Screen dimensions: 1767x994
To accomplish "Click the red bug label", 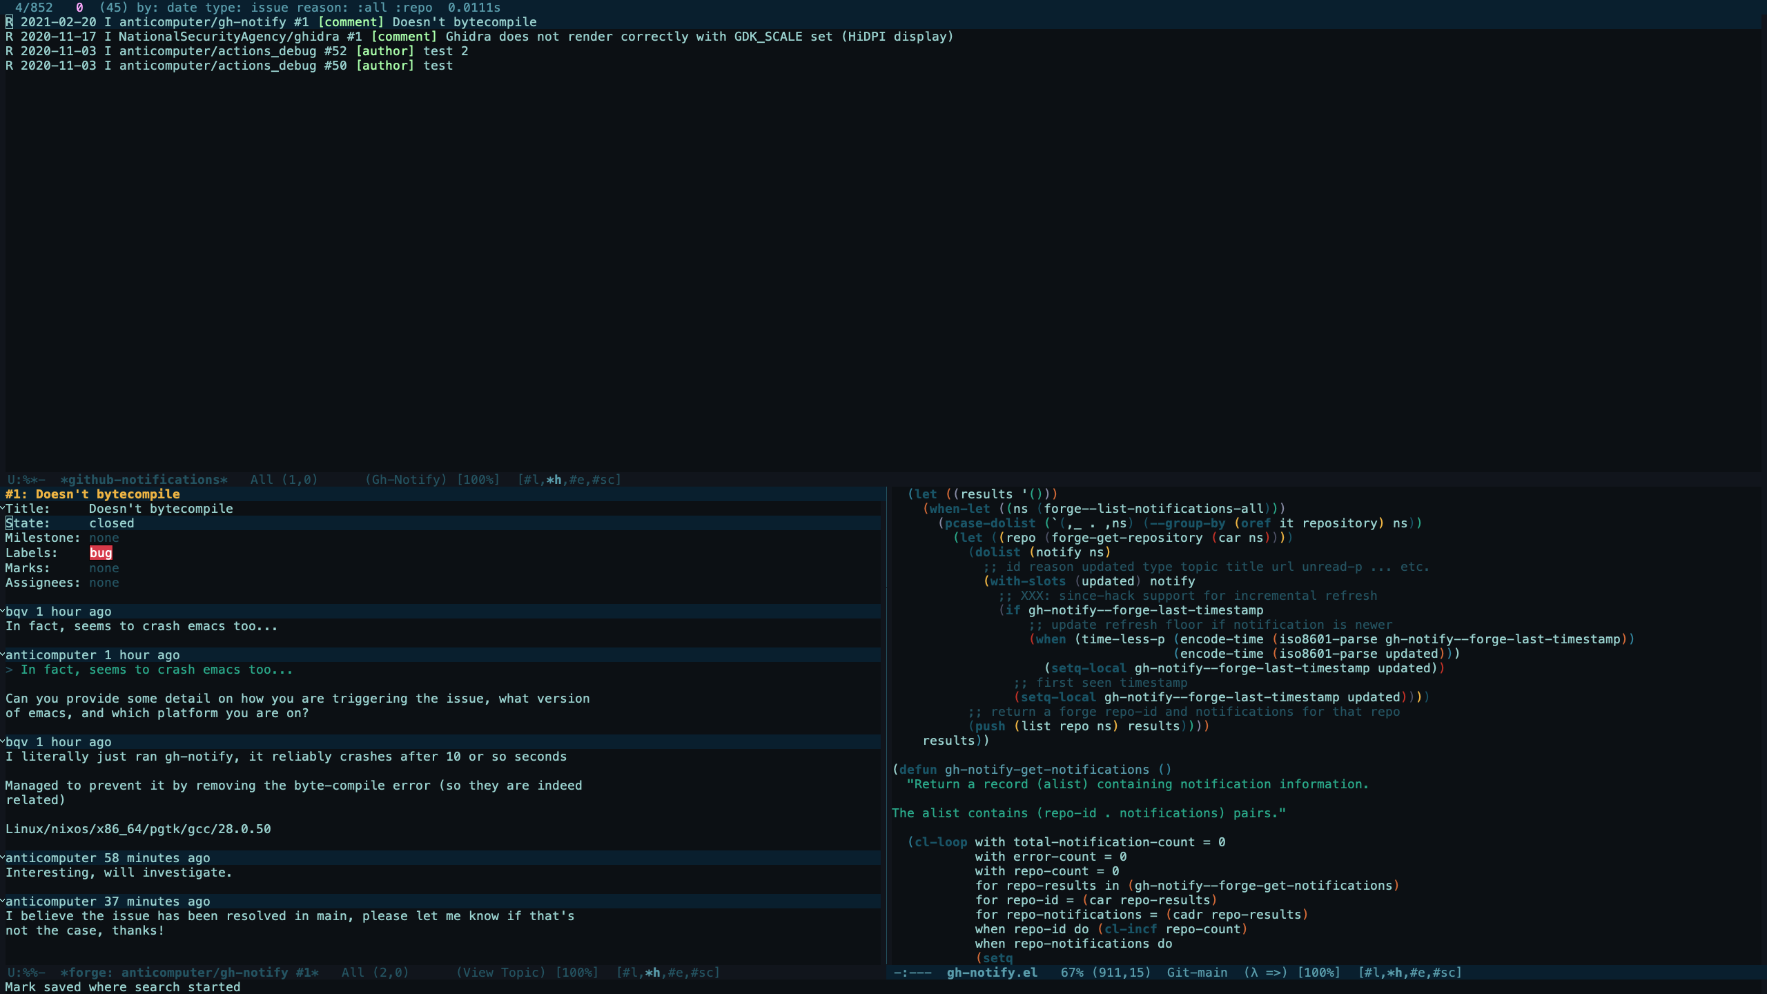I will point(101,553).
